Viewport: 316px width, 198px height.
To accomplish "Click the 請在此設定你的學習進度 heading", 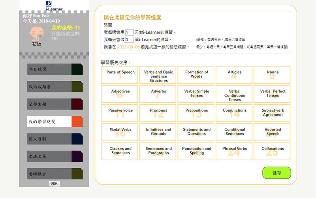I will pyautogui.click(x=132, y=17).
